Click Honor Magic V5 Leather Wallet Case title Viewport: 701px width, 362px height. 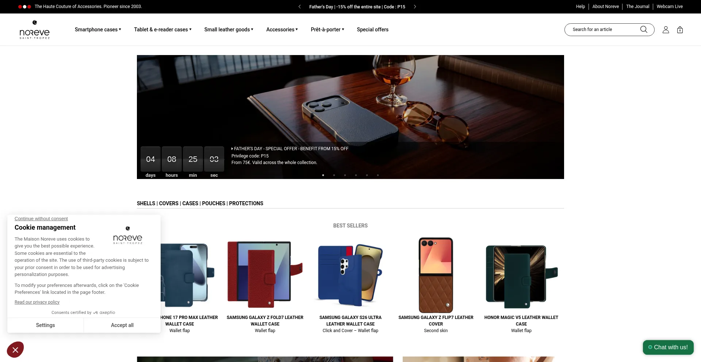click(521, 321)
